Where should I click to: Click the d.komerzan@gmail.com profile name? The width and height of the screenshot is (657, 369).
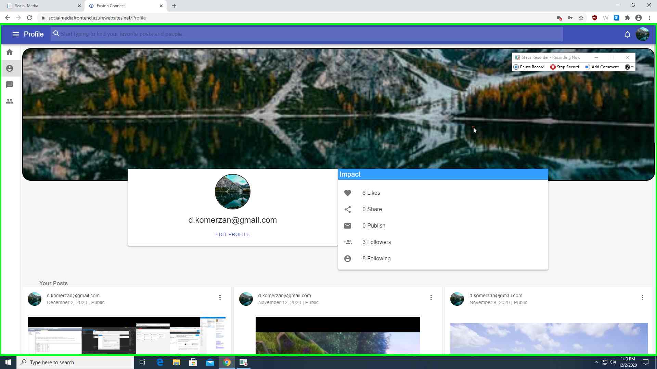pos(233,220)
